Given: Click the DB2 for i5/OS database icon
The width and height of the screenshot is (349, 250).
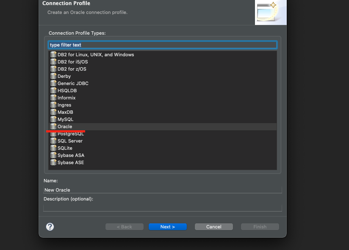Looking at the screenshot, I should coord(53,62).
